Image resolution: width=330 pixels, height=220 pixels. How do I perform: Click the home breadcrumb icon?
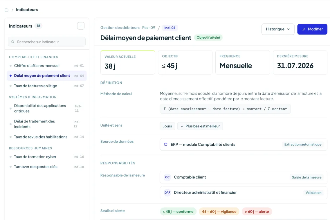click(6, 10)
